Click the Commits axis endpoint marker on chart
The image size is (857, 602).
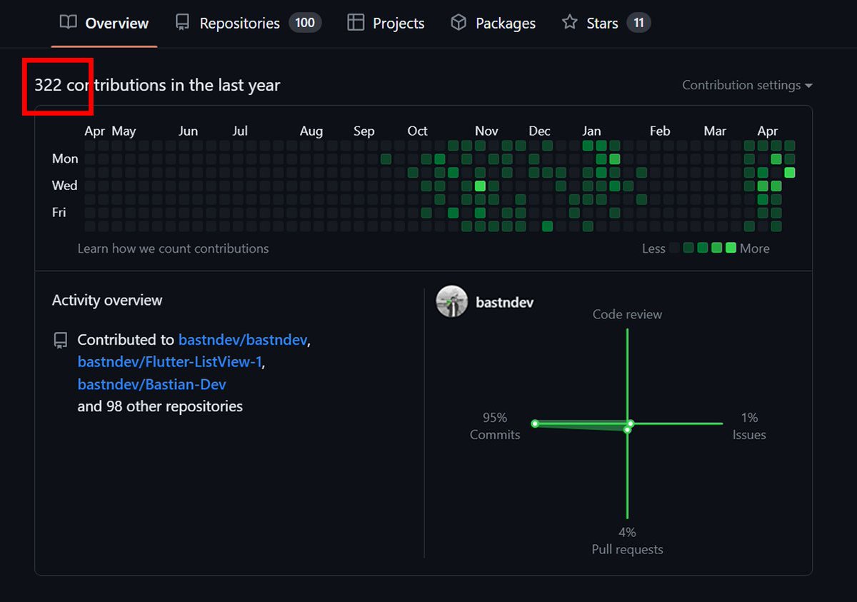[535, 423]
